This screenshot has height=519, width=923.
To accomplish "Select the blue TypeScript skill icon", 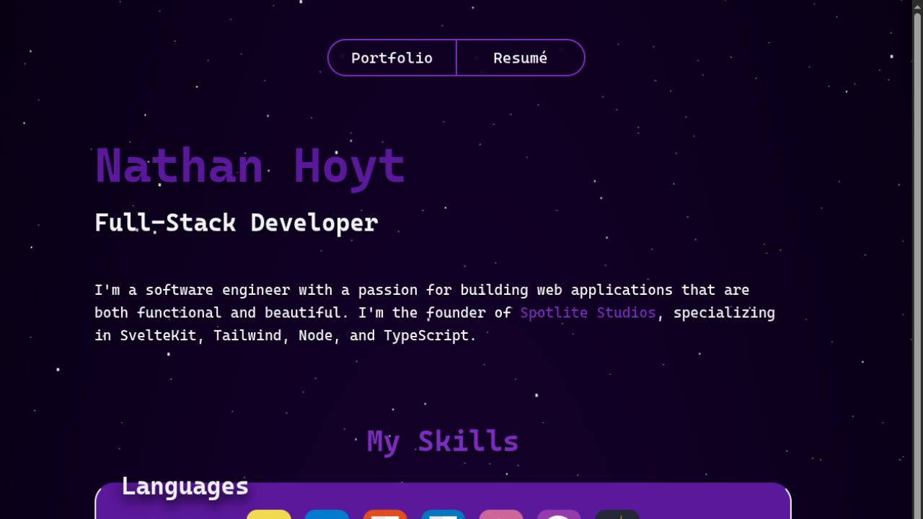I will coord(327,515).
